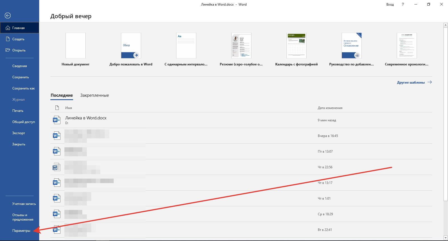Viewport: 448px width, 241px height.
Task: Open the Печать page
Action: click(x=20, y=111)
